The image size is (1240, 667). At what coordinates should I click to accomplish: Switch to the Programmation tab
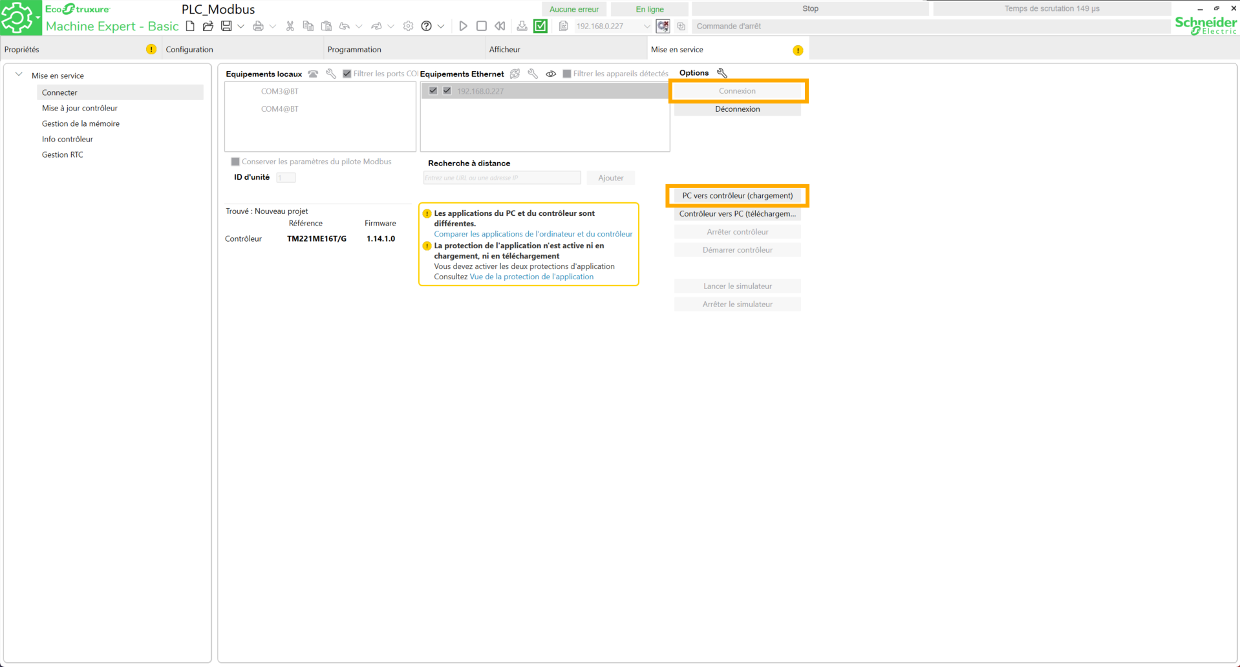coord(354,49)
